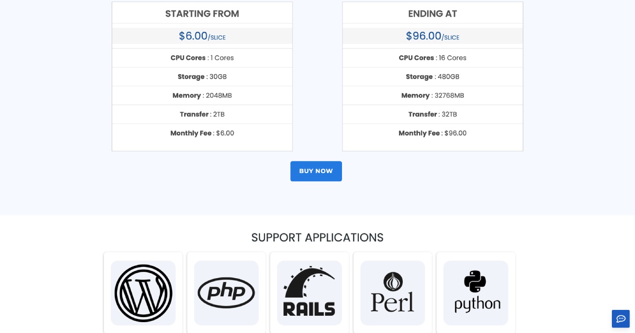Viewport: 635px width, 333px height.
Task: Click the Transfer 32TB row
Action: (432, 114)
